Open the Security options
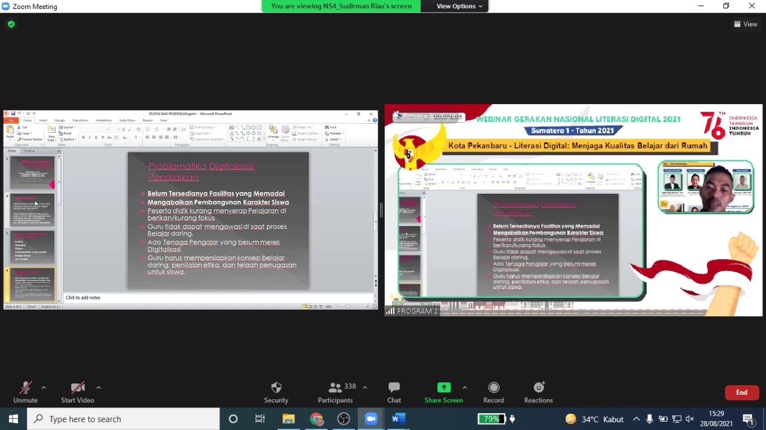Screen dimensions: 766x430 (x=276, y=392)
